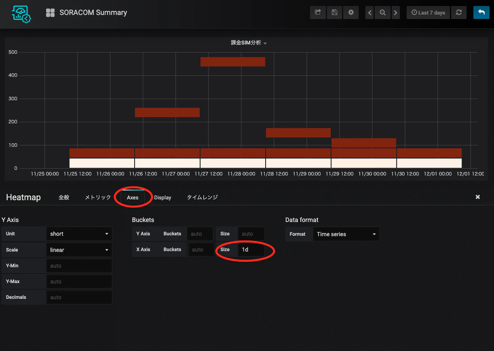Click the 11/28 00:00 x-axis label
The image size is (494, 351).
[x=241, y=174]
